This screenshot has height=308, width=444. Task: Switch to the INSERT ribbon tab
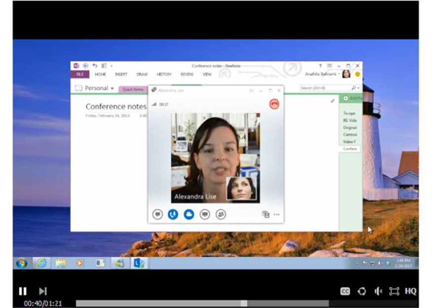coord(121,74)
